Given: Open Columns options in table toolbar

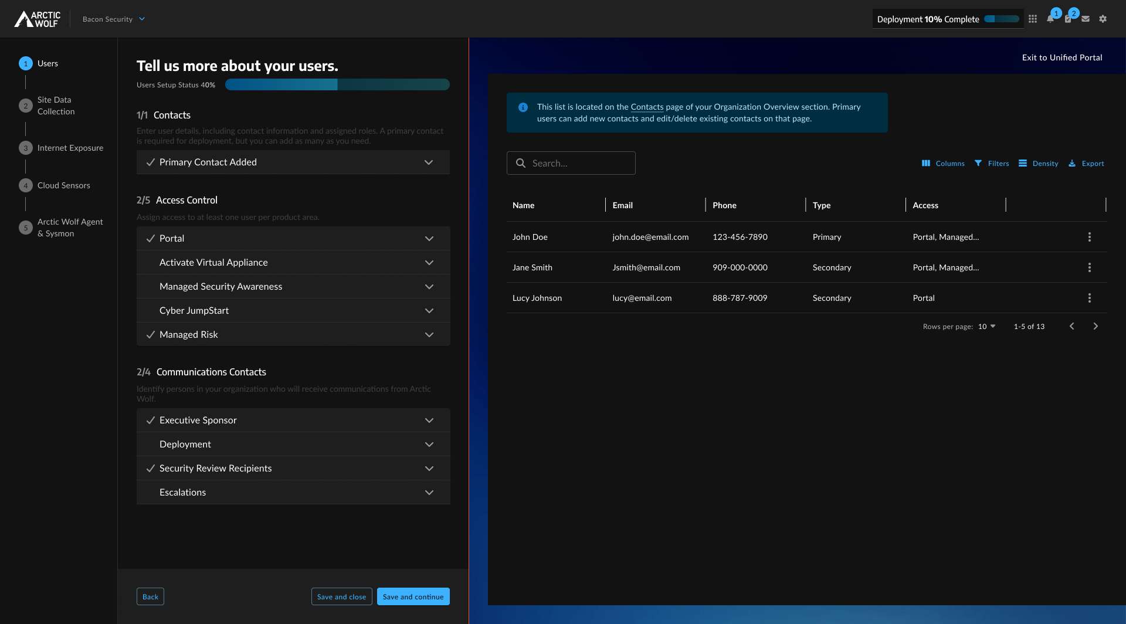Looking at the screenshot, I should 943,164.
